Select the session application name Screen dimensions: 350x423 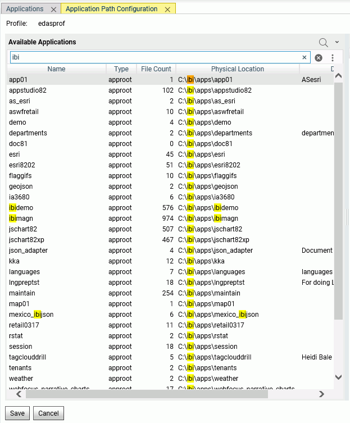[x=21, y=347]
